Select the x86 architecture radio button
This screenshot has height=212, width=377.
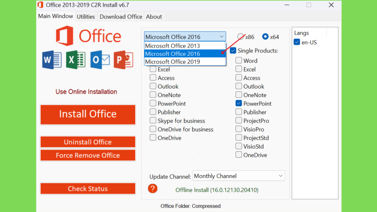coord(240,36)
